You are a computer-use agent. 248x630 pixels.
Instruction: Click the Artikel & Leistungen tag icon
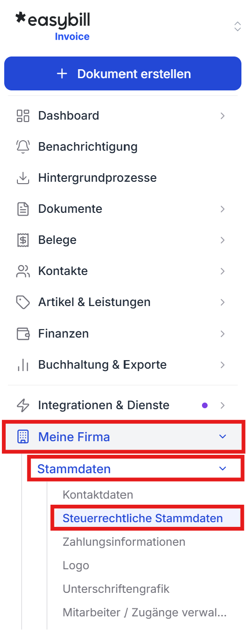(x=23, y=302)
